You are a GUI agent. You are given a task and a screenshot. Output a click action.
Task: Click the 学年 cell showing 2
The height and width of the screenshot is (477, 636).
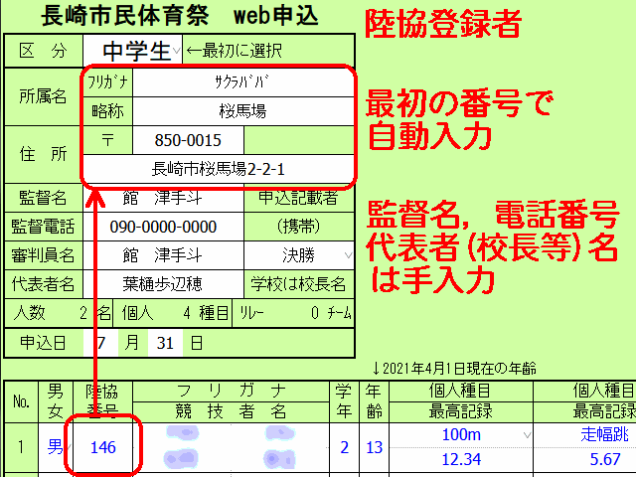pos(344,447)
